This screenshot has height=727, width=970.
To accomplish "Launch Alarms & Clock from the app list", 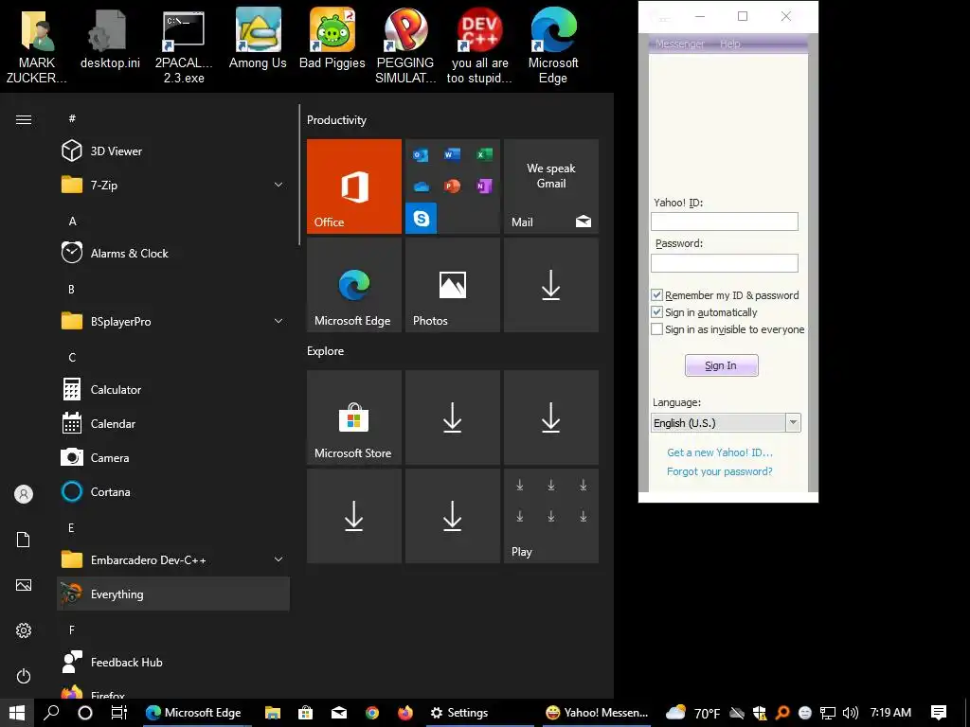I will click(173, 254).
